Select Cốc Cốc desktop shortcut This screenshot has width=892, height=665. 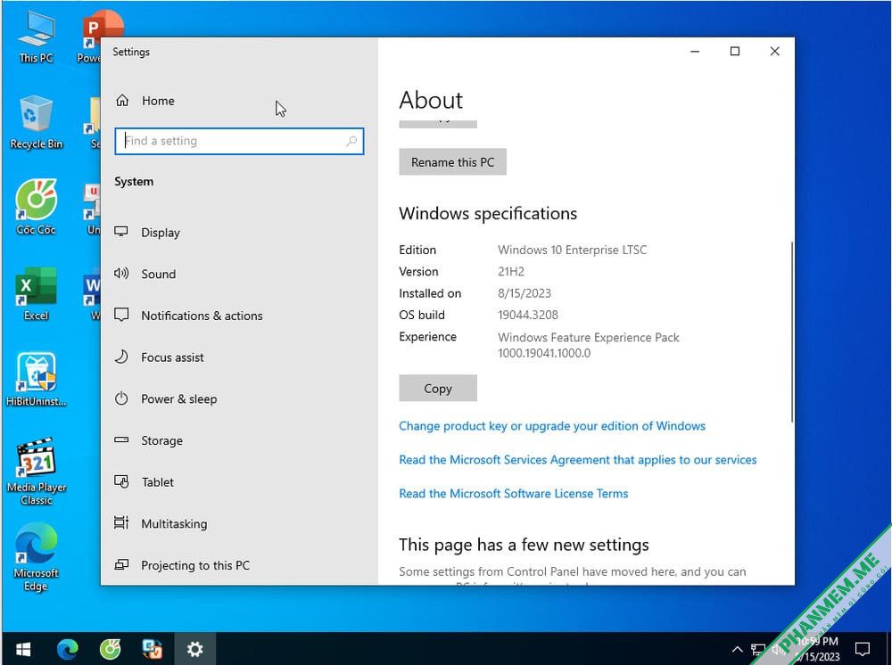tap(36, 208)
